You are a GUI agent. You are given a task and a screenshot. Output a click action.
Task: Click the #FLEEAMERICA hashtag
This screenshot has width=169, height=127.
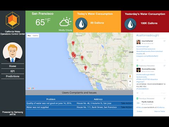click(142, 89)
